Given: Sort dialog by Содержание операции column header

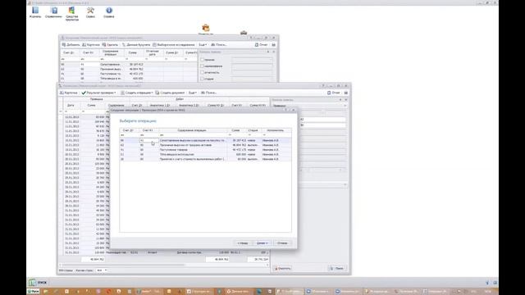Looking at the screenshot, I should (192, 130).
